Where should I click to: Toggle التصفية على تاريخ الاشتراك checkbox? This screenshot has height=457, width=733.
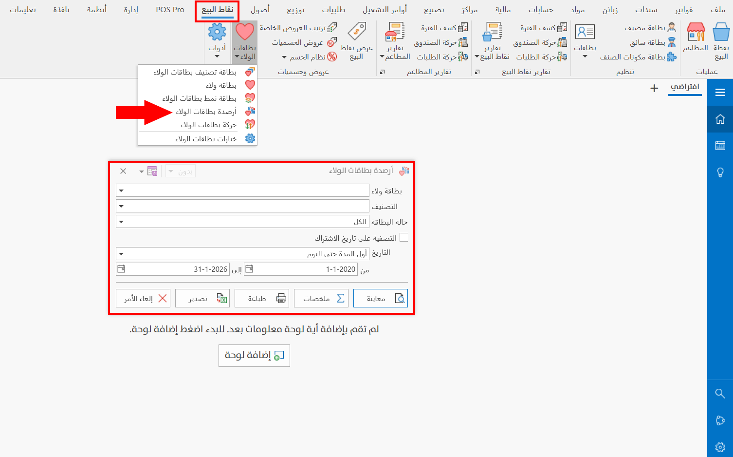(403, 238)
